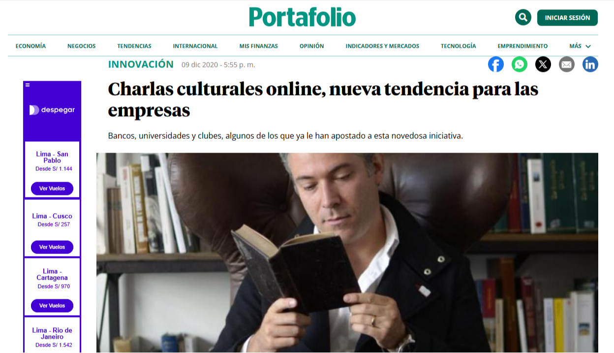Click the INICIAR SESIÓN button
This screenshot has width=614, height=353.
click(x=567, y=18)
